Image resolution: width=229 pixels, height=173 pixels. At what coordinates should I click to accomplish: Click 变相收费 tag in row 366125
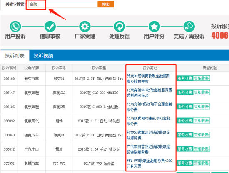202,106
